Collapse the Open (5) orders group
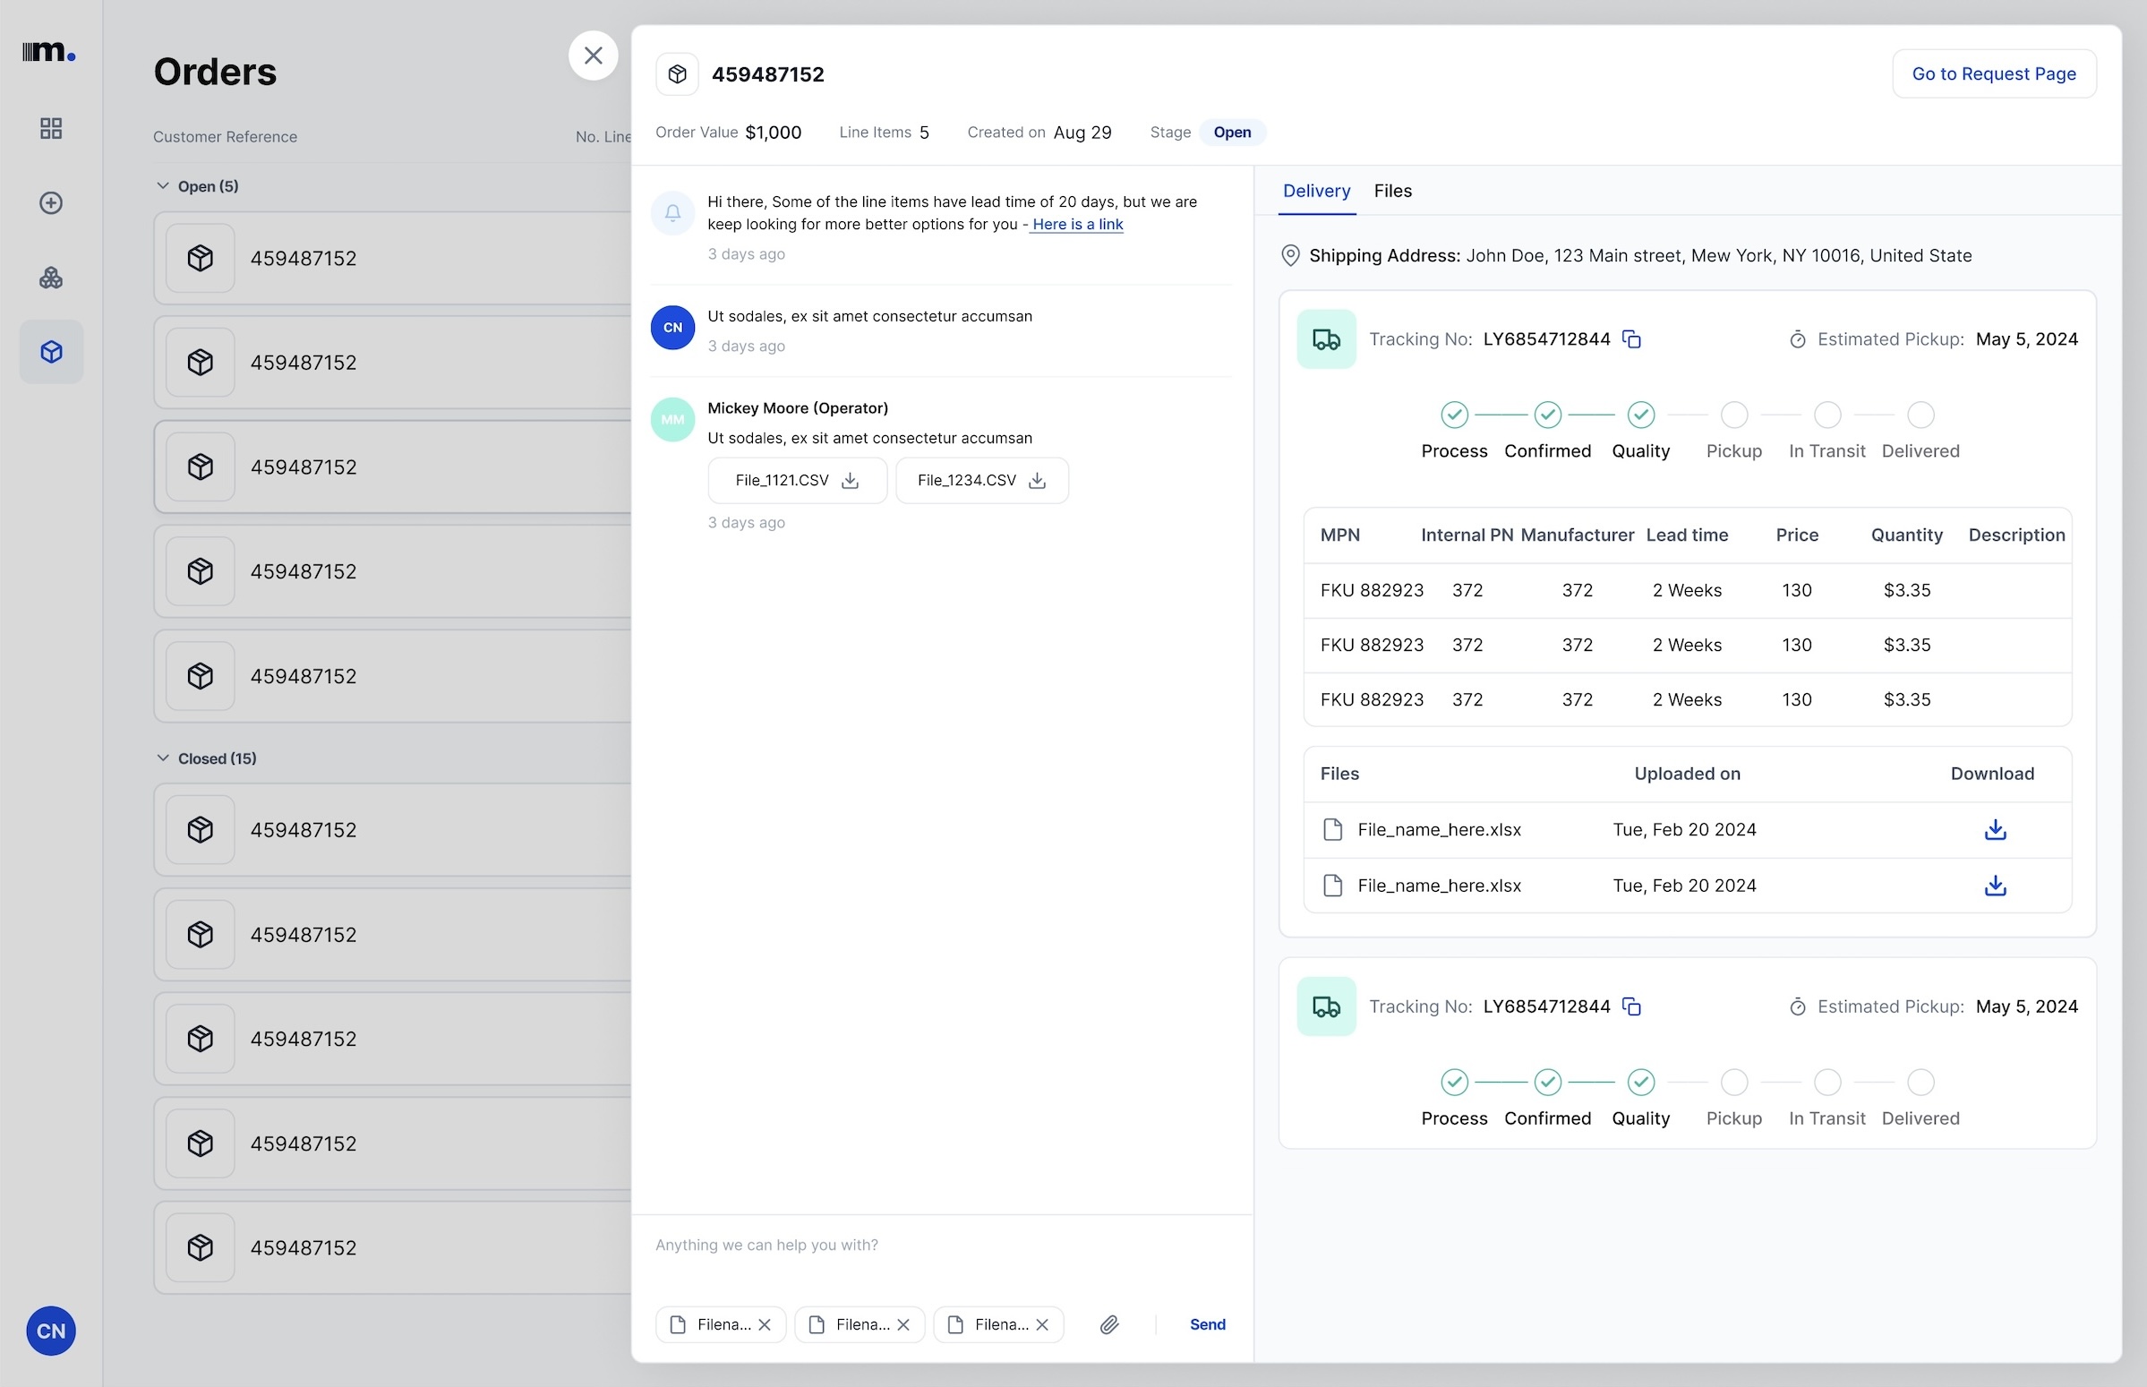 [x=163, y=185]
